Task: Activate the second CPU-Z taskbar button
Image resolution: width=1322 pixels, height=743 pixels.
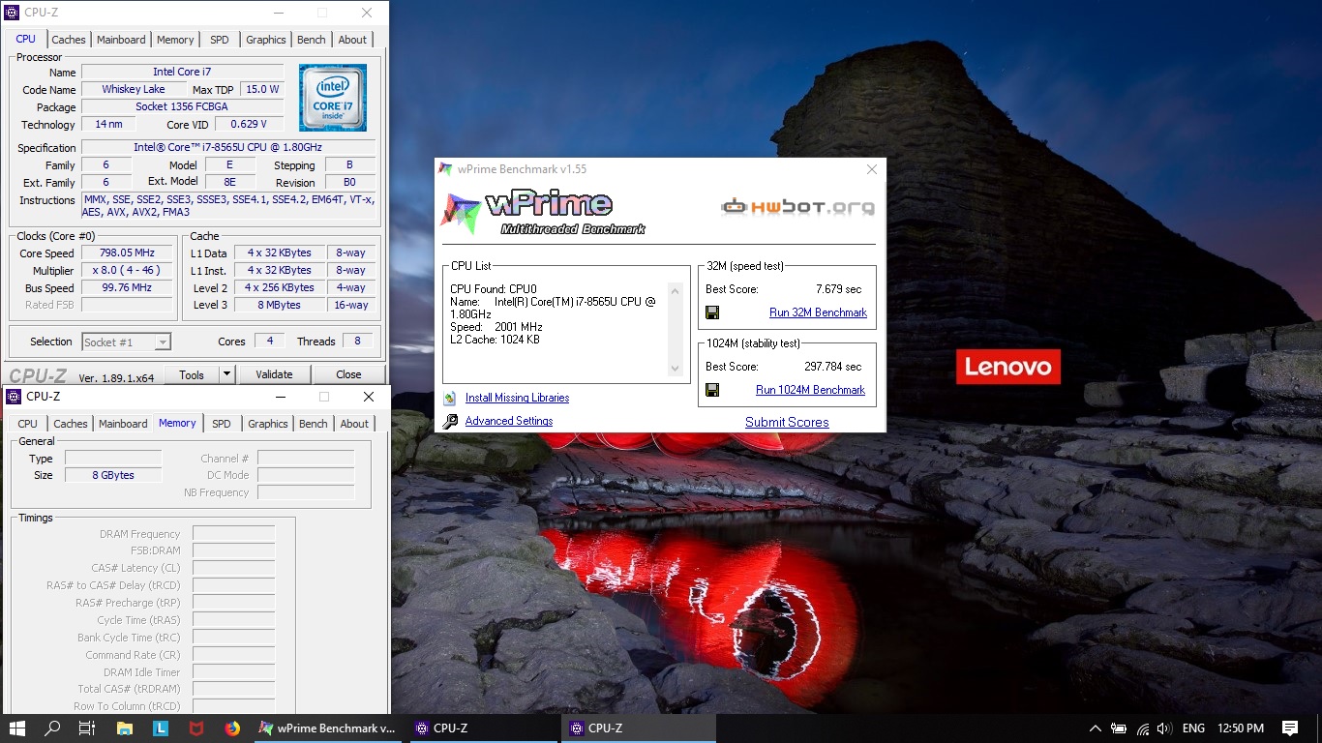Action: [639, 728]
